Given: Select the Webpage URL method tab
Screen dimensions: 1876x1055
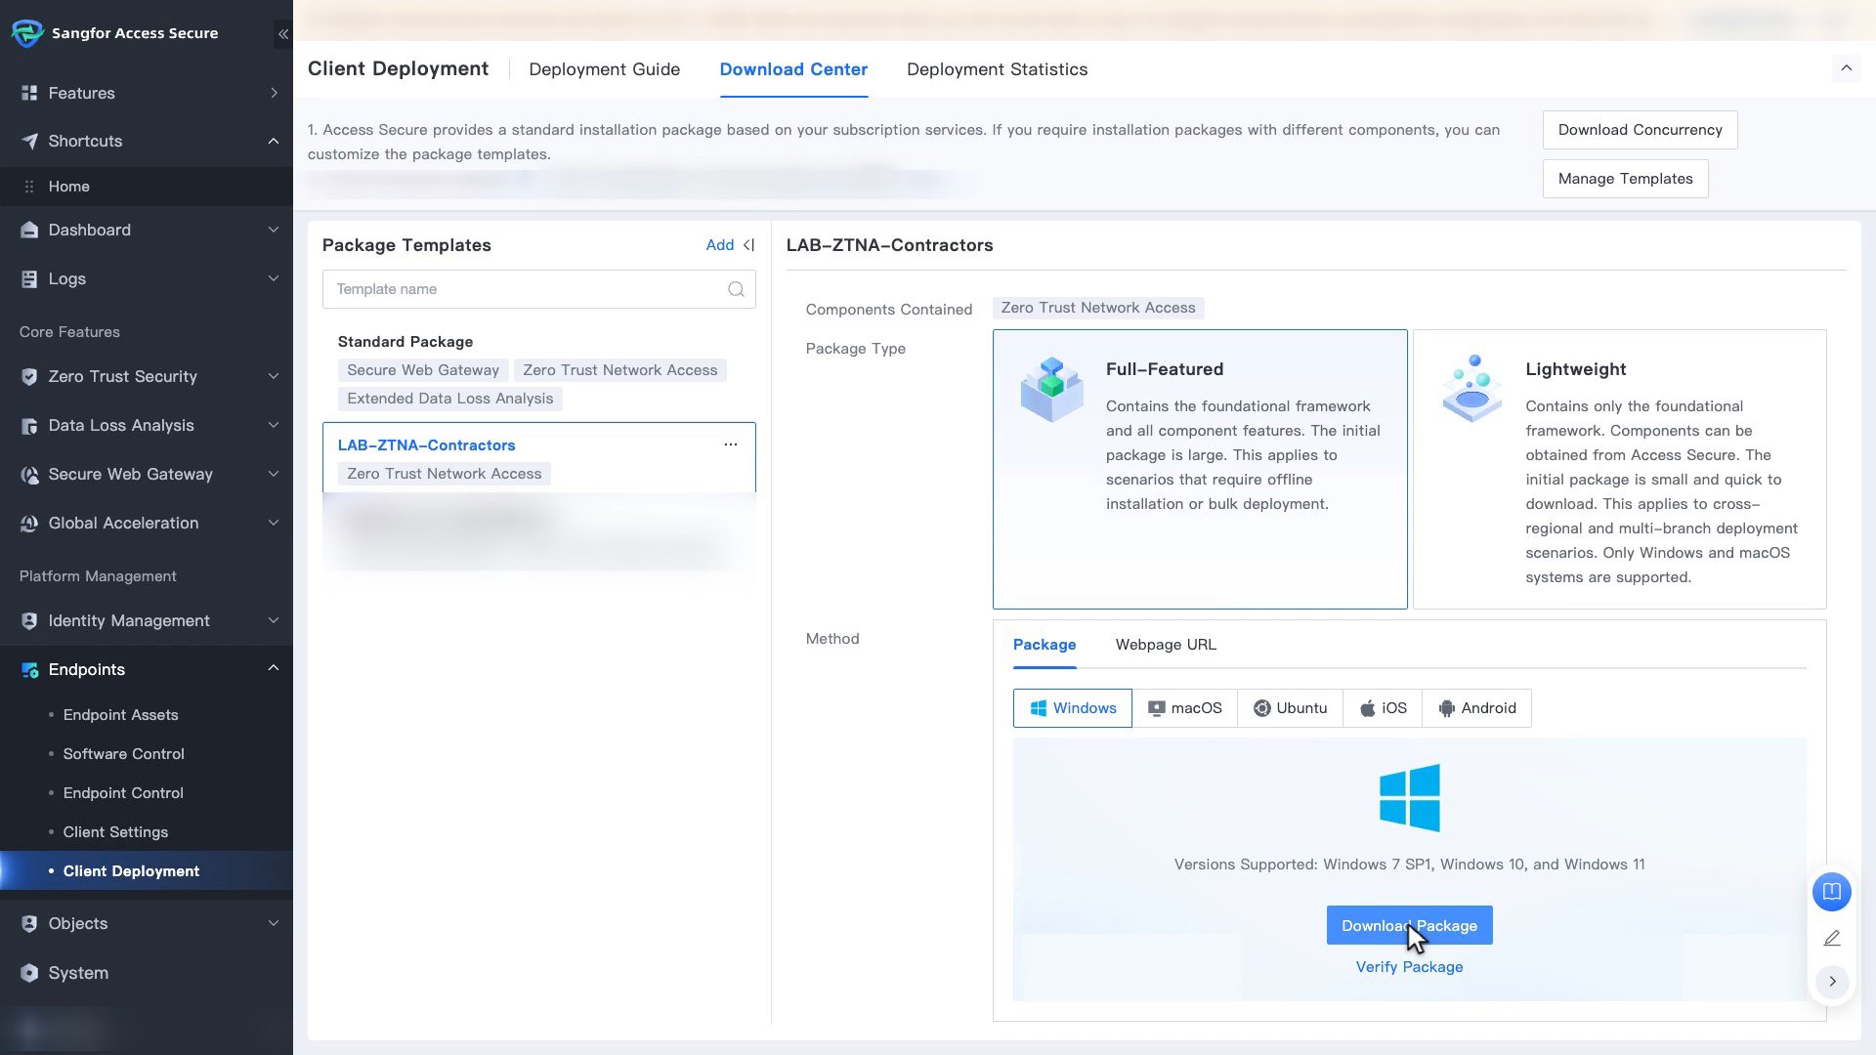Looking at the screenshot, I should [1166, 645].
